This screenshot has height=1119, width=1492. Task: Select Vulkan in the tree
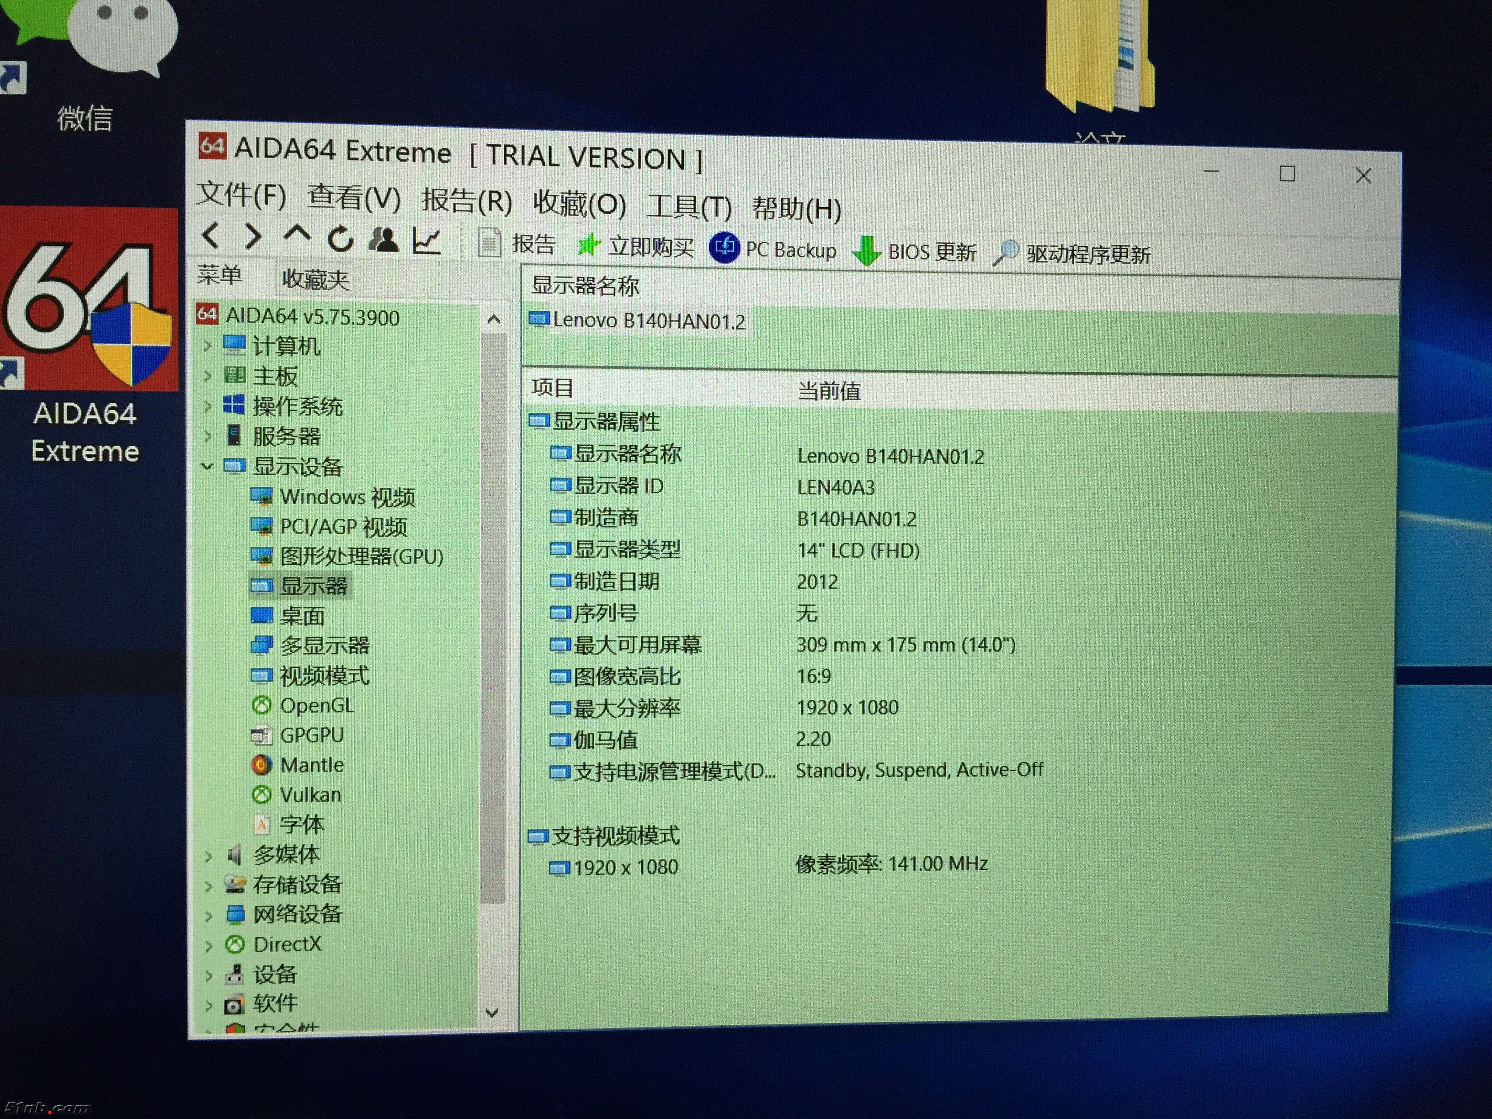pyautogui.click(x=296, y=794)
